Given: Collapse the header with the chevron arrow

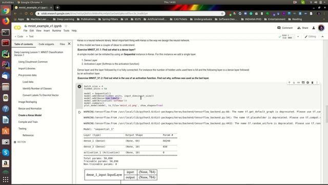Looking at the screenshot, I should click(x=322, y=36).
